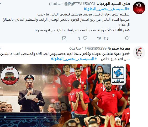Screen dimensions: 148x127
Task: Like the first tweet with heart icon
Action: click(85, 38)
